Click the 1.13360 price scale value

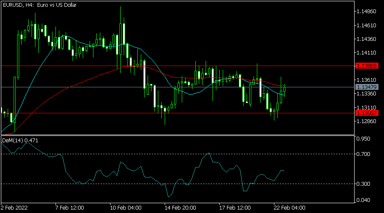click(367, 94)
